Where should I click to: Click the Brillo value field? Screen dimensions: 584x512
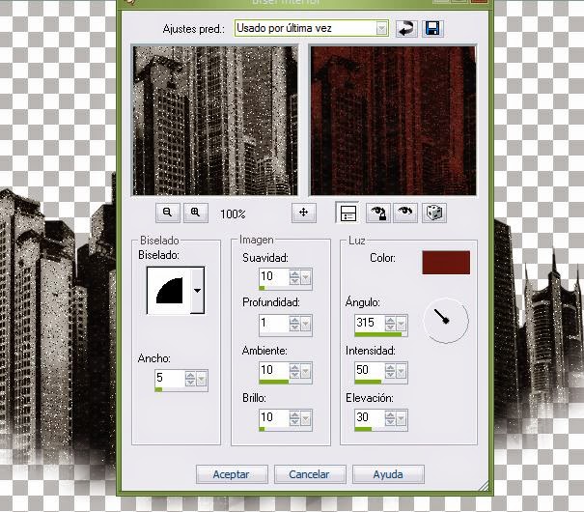[x=274, y=417]
